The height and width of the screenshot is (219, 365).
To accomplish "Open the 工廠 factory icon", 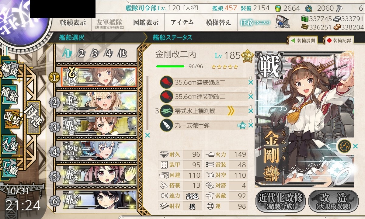I will tap(10, 167).
